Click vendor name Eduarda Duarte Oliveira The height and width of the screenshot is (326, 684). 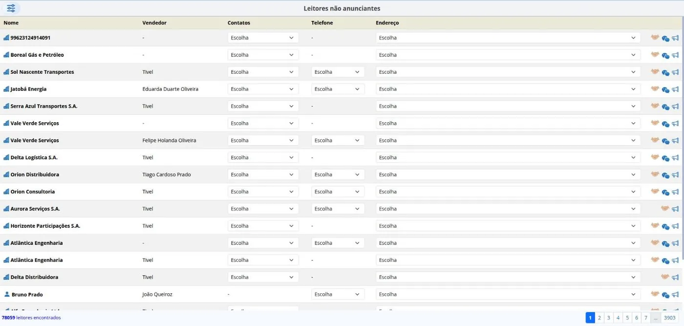point(171,89)
